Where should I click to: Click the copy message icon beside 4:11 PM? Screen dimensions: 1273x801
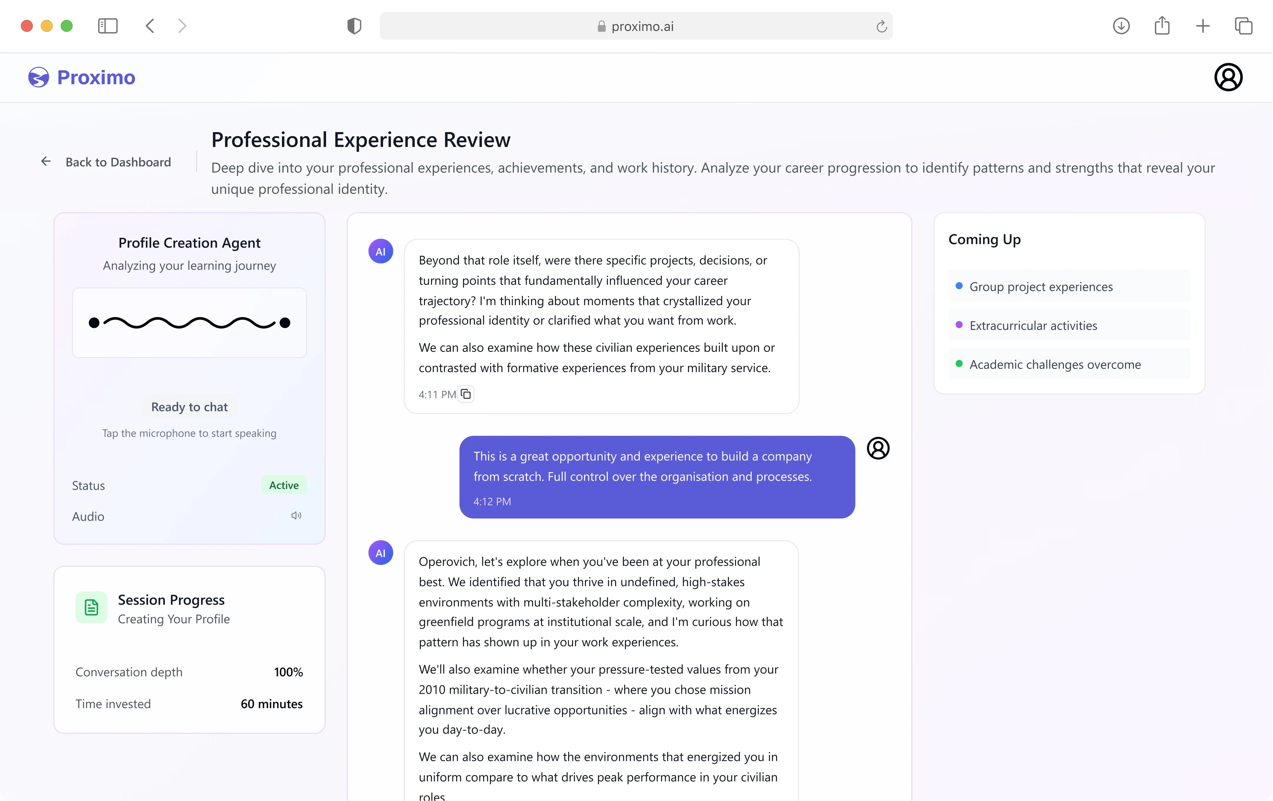point(465,394)
